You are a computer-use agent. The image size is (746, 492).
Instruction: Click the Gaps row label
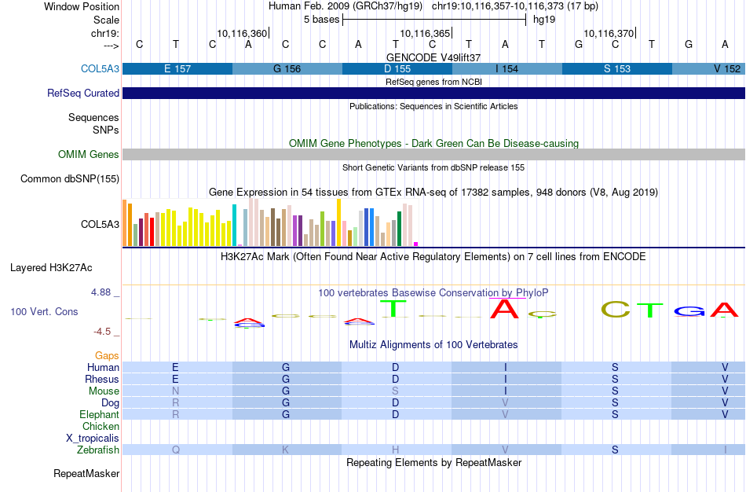(107, 356)
